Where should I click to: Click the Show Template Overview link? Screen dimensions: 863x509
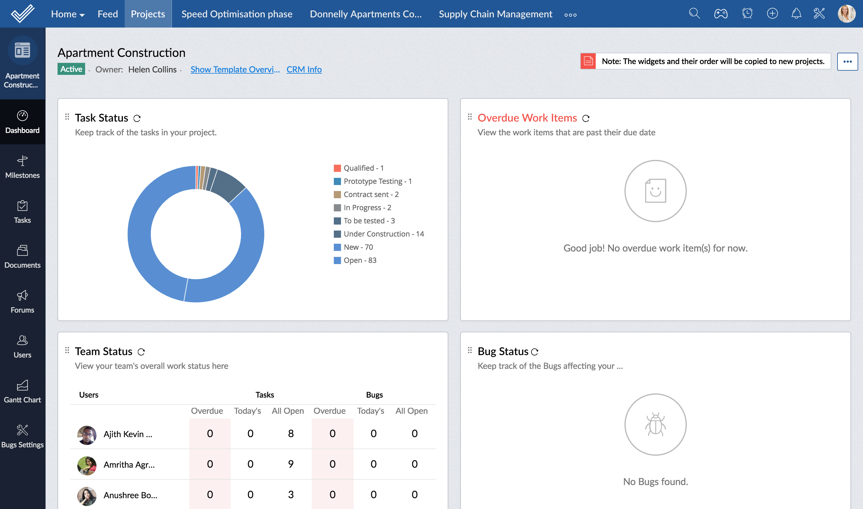235,69
